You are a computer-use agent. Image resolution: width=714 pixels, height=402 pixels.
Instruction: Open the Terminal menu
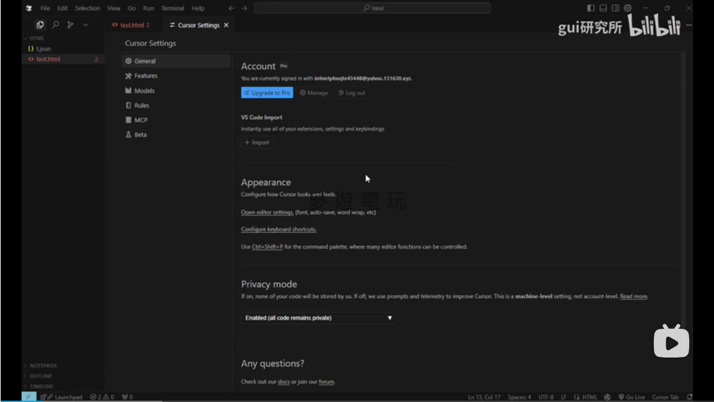click(x=172, y=8)
